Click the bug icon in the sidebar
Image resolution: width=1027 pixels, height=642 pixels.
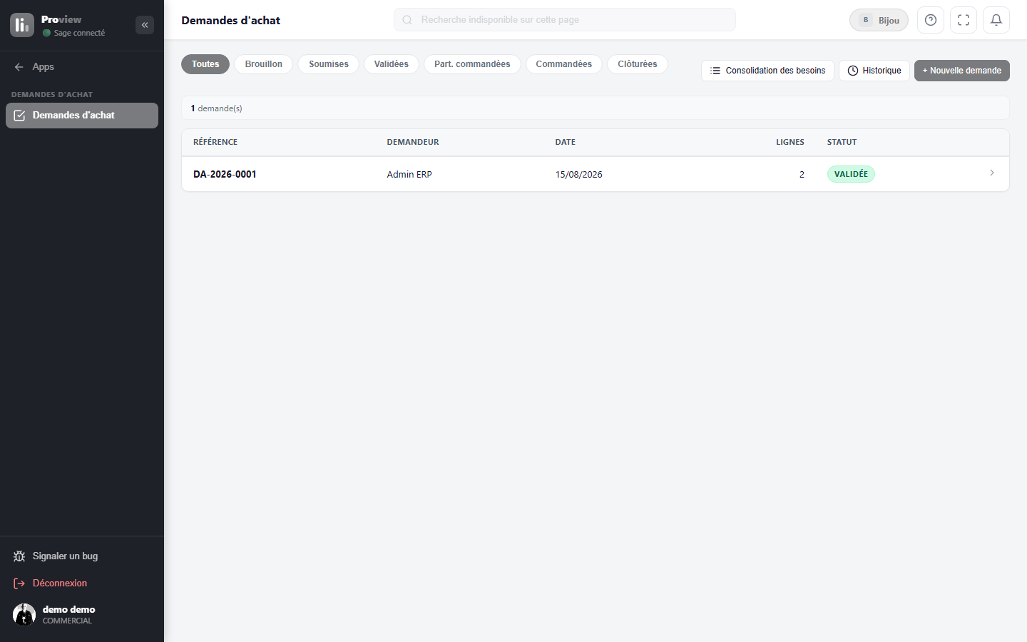[19, 556]
